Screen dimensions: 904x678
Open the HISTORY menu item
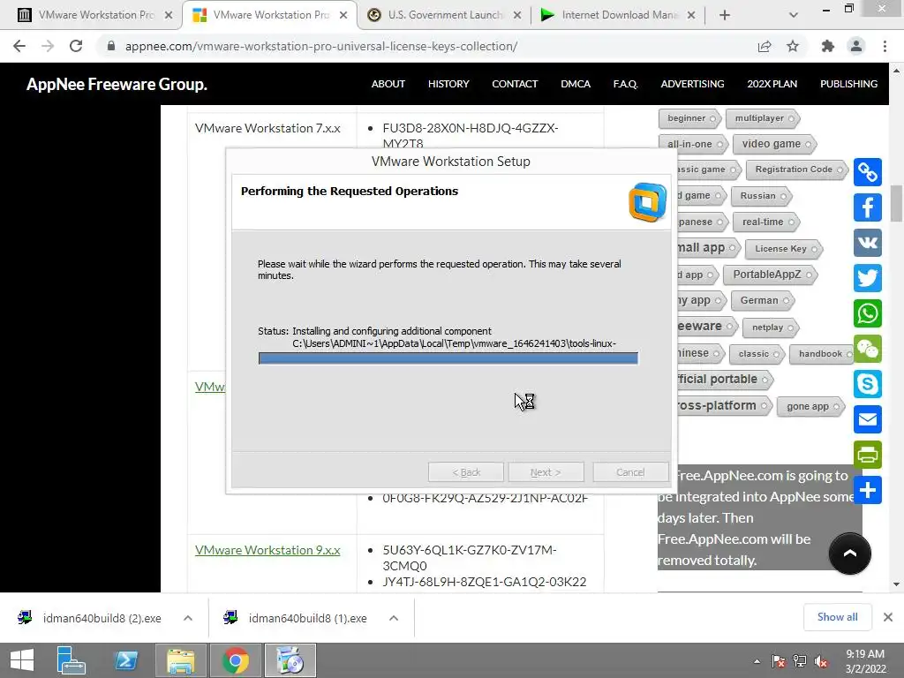coord(448,84)
